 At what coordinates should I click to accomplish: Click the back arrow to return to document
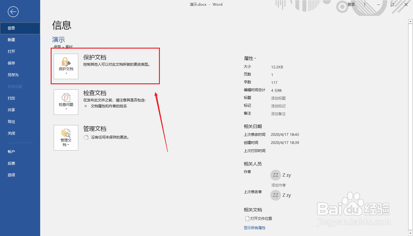click(13, 12)
